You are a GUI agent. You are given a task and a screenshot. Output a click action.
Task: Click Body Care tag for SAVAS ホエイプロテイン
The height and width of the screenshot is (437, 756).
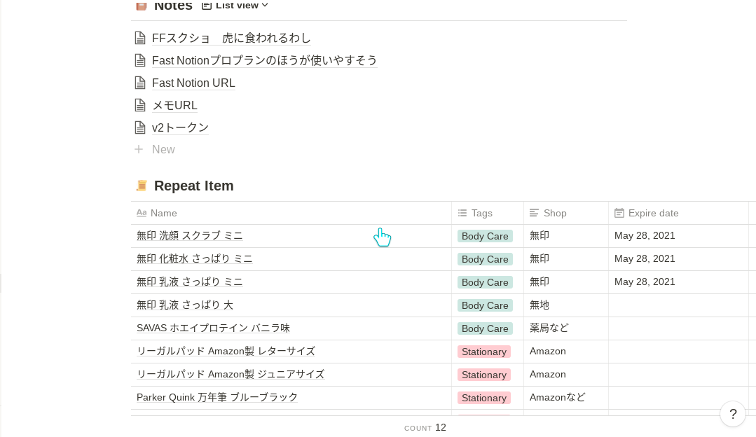[485, 328]
